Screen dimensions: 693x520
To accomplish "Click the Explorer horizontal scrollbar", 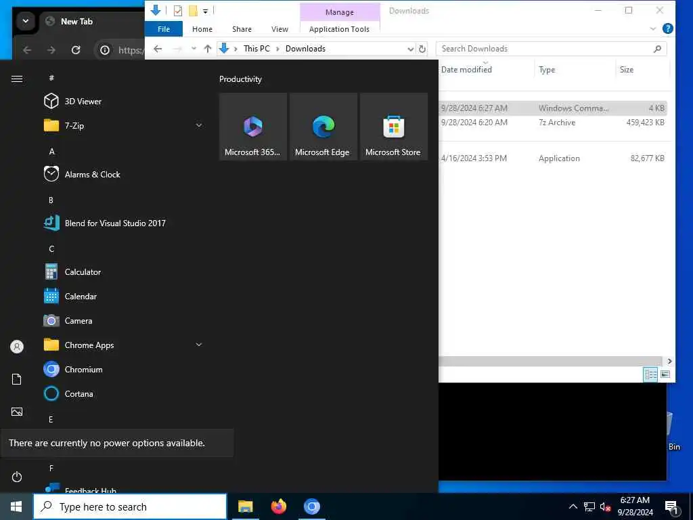I will (550, 361).
